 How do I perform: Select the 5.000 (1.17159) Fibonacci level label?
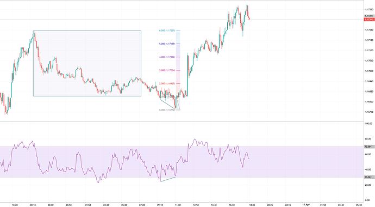click(x=167, y=44)
